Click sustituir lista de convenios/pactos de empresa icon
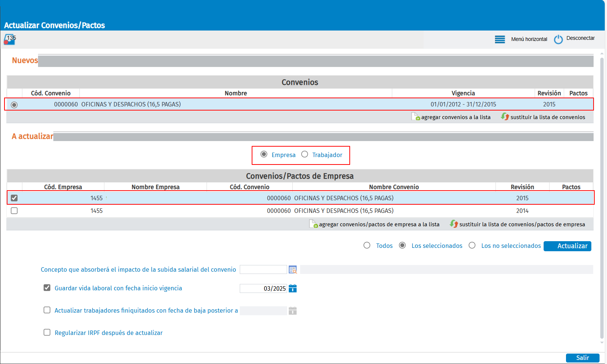 454,224
